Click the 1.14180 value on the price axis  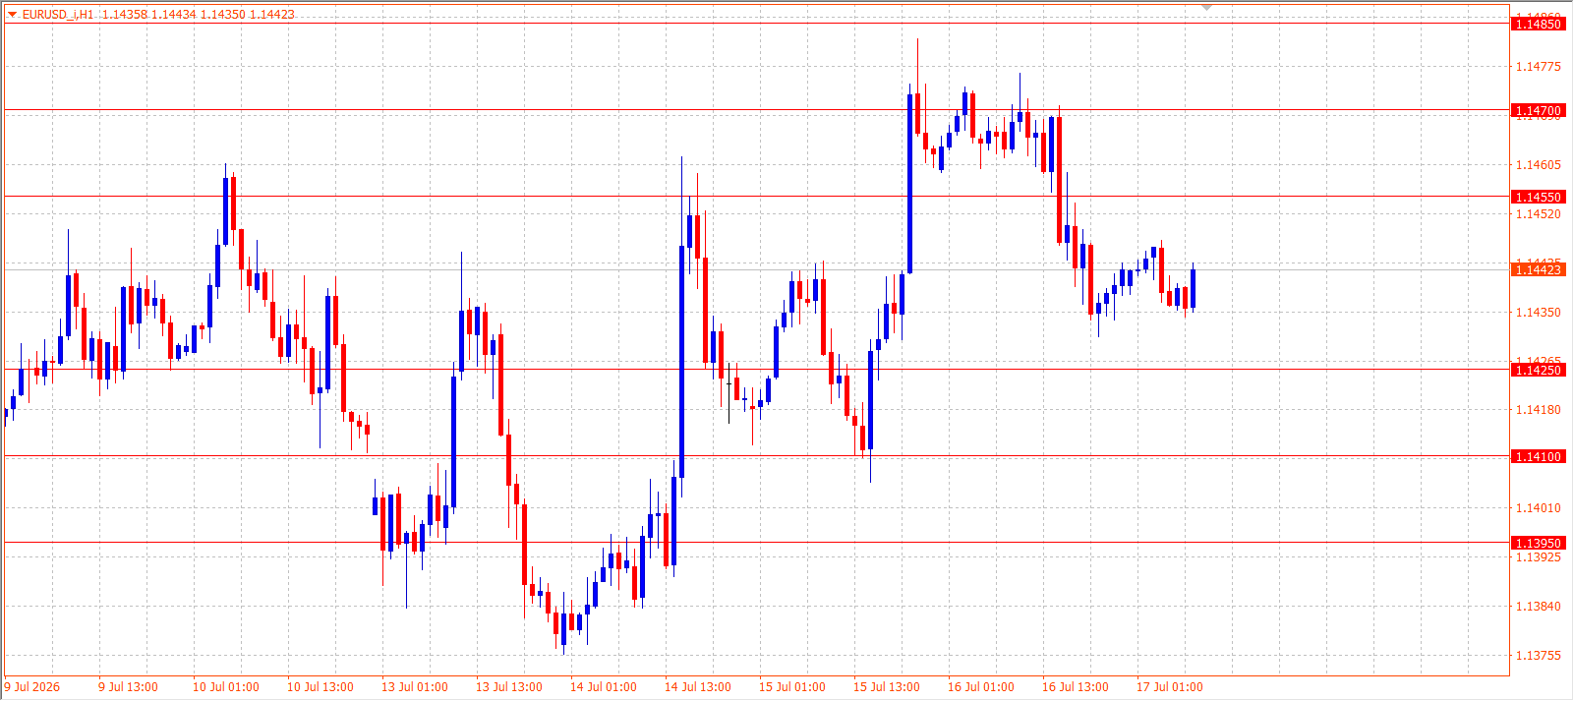(1539, 410)
